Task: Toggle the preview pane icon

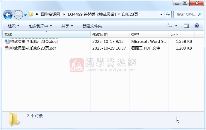Action: [186, 26]
